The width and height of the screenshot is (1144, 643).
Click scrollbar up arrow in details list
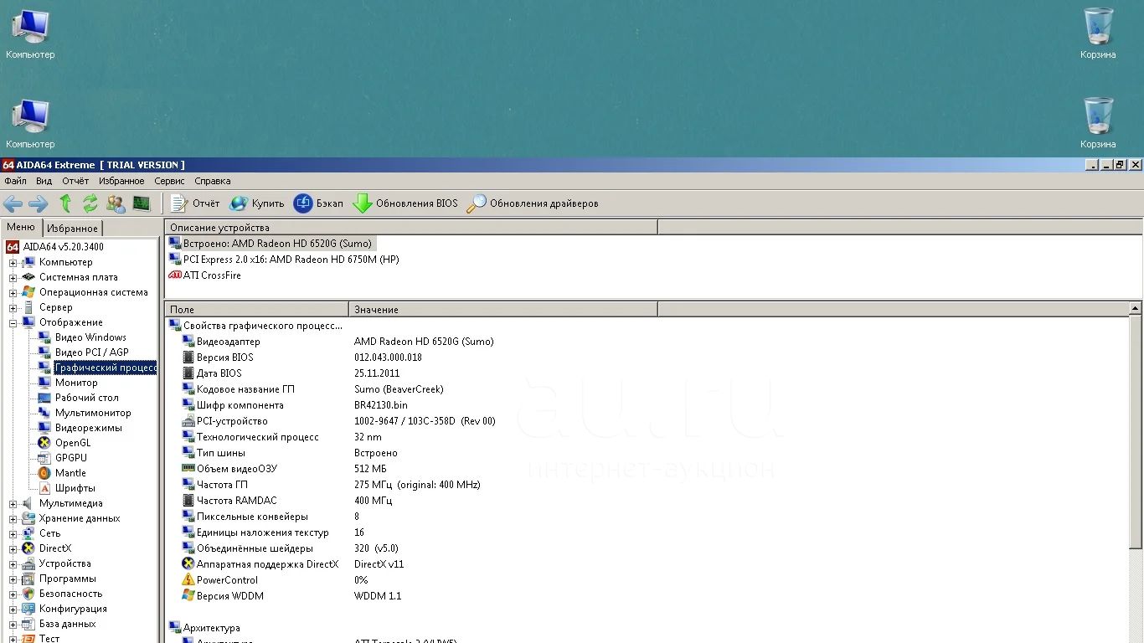(x=1136, y=309)
